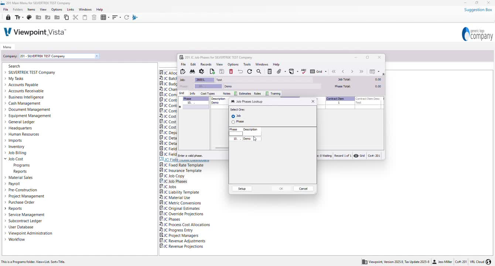Click the sort lines icon
The image size is (495, 266).
(115, 17)
